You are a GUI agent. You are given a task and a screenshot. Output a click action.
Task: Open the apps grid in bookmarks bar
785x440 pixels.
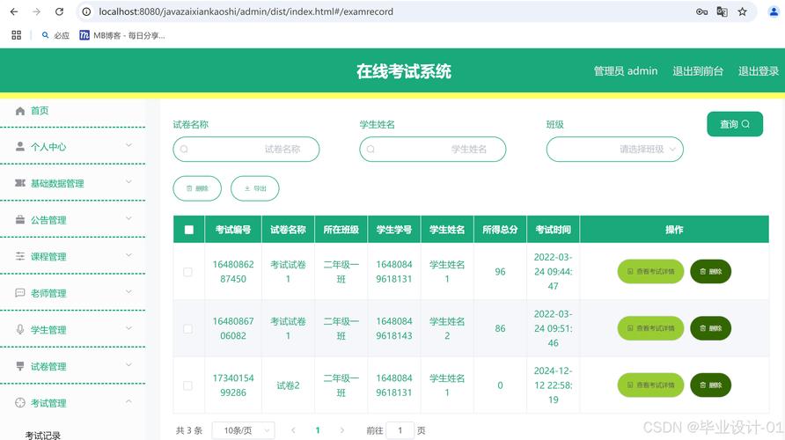pyautogui.click(x=17, y=35)
